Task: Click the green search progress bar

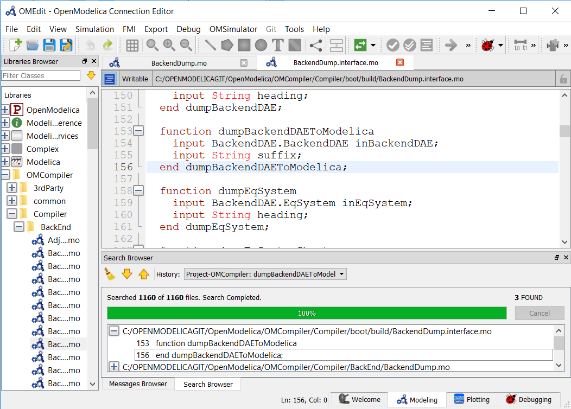Action: tap(307, 313)
